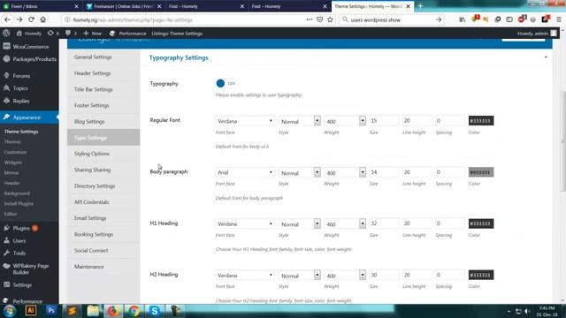Viewport: 566px width, 318px height.
Task: Open File Explorer from taskbar
Action: 92,311
